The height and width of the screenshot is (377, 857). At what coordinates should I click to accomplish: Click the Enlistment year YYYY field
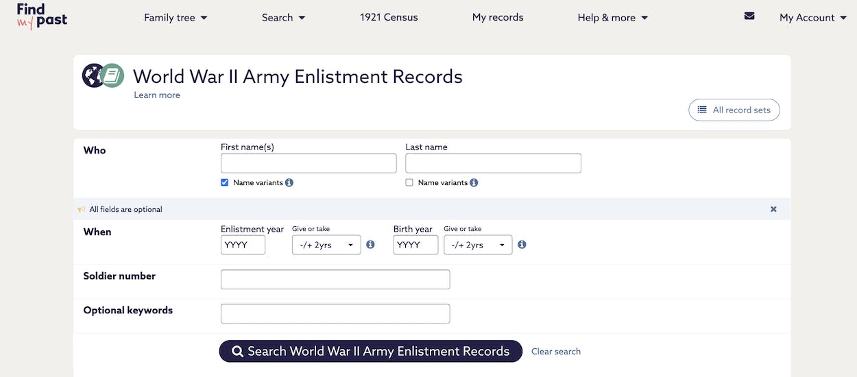(x=243, y=245)
